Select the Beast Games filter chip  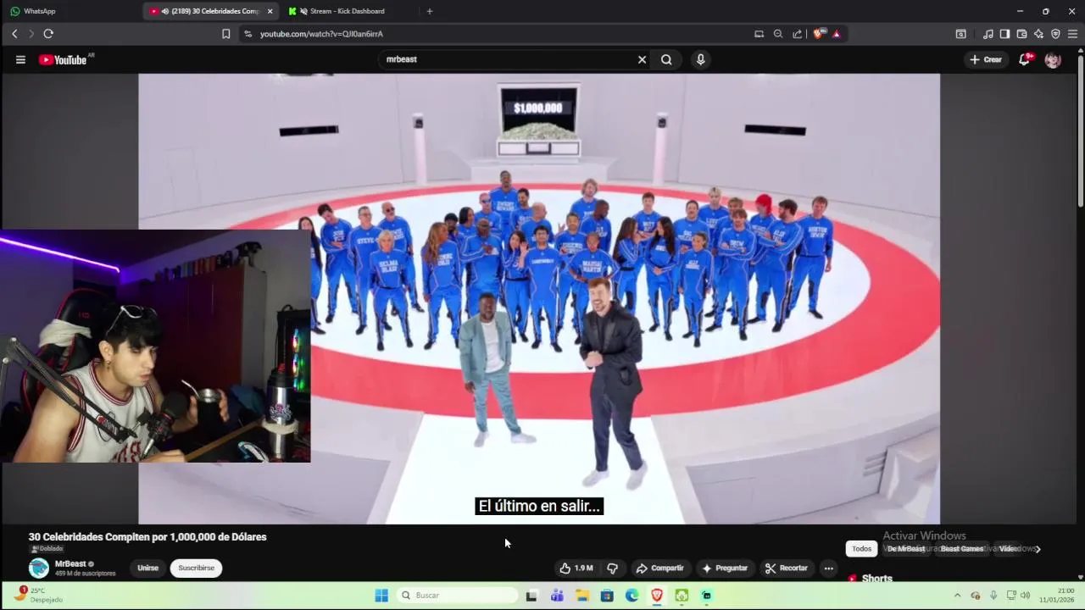click(962, 548)
